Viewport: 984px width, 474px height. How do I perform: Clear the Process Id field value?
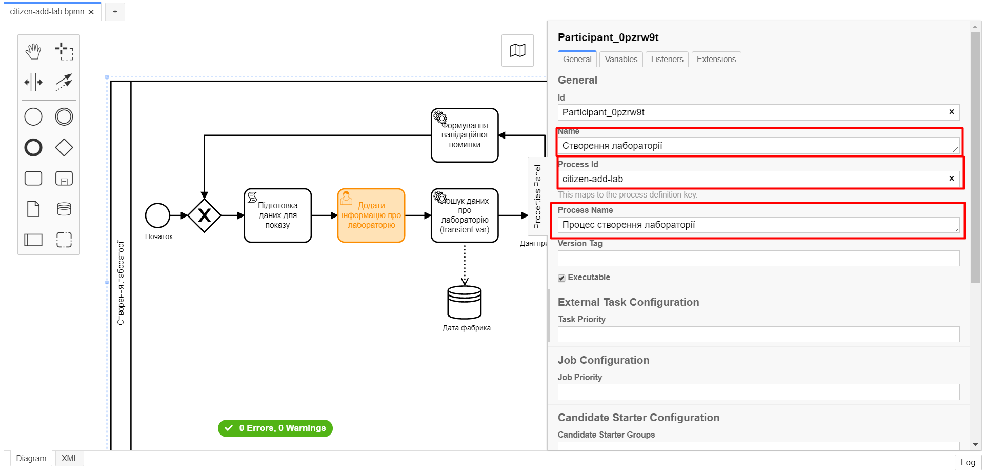951,179
